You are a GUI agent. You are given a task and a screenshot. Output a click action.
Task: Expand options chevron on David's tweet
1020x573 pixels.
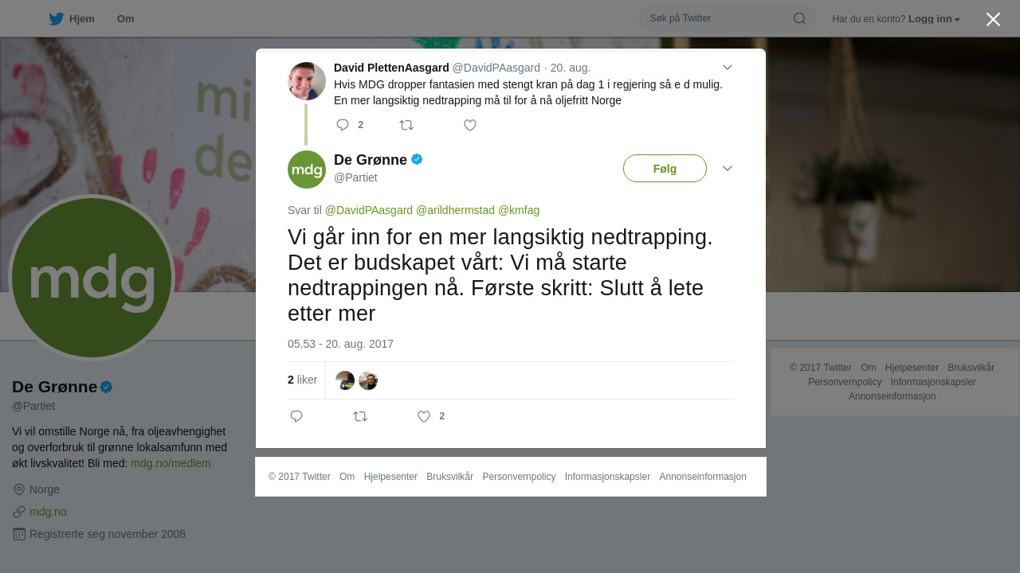(x=728, y=68)
